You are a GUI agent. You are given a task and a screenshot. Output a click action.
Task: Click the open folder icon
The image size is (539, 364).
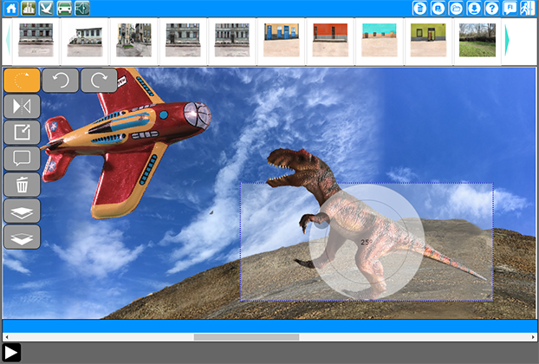(x=456, y=9)
